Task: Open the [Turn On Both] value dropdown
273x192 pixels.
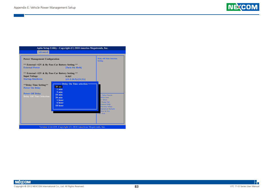Action: coord(74,68)
